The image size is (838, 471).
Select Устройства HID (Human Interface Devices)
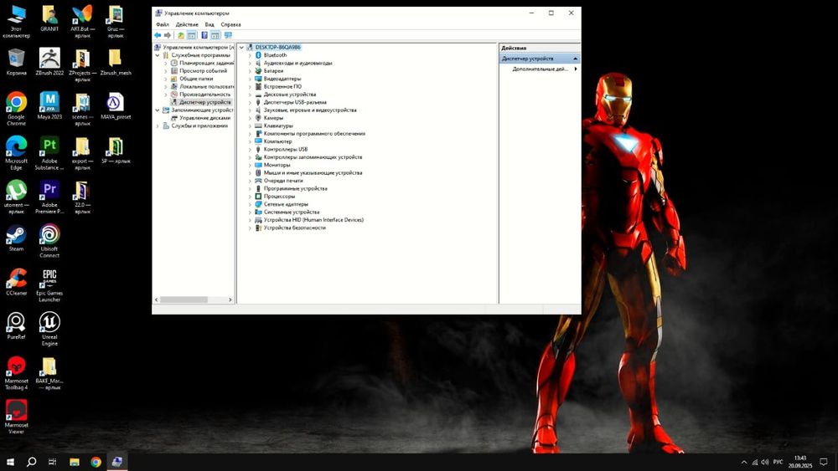(x=313, y=220)
